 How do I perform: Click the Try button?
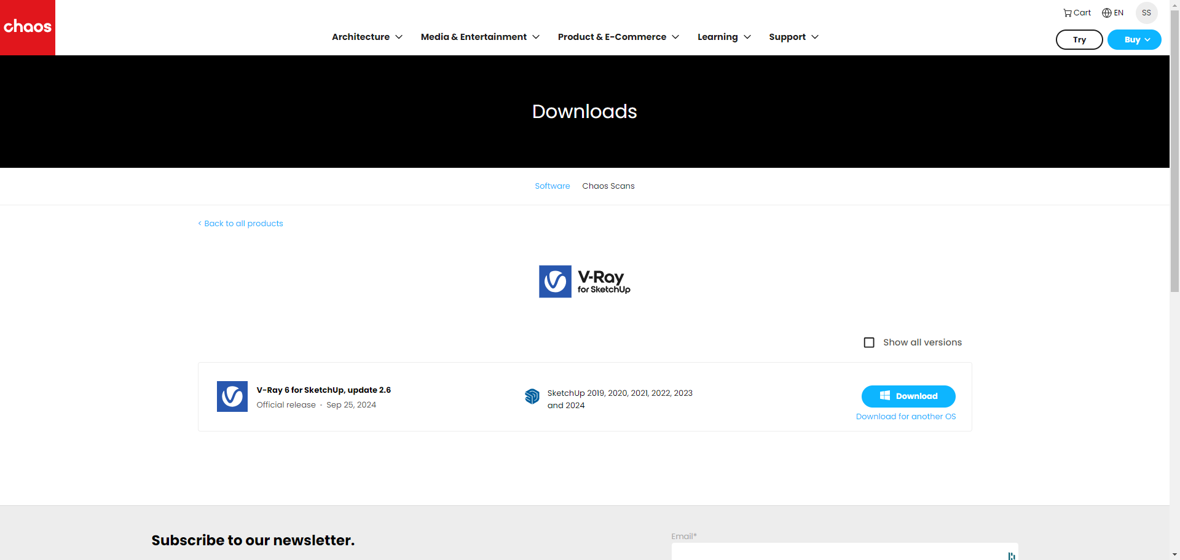click(1079, 39)
